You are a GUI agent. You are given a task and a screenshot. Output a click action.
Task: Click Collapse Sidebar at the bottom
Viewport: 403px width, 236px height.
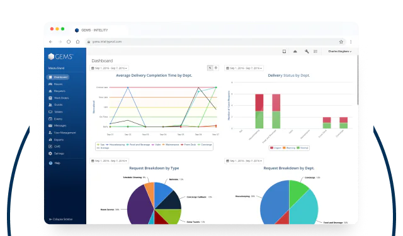(60, 219)
